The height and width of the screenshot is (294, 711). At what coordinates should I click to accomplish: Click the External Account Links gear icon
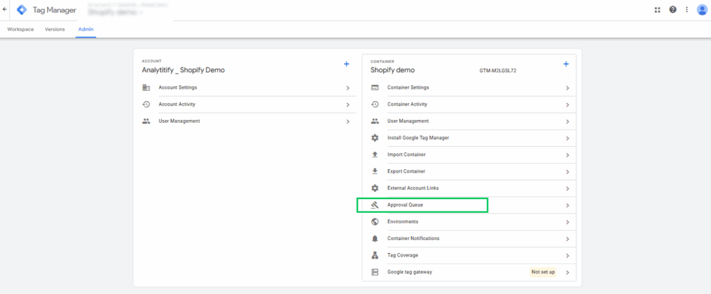pyautogui.click(x=374, y=189)
